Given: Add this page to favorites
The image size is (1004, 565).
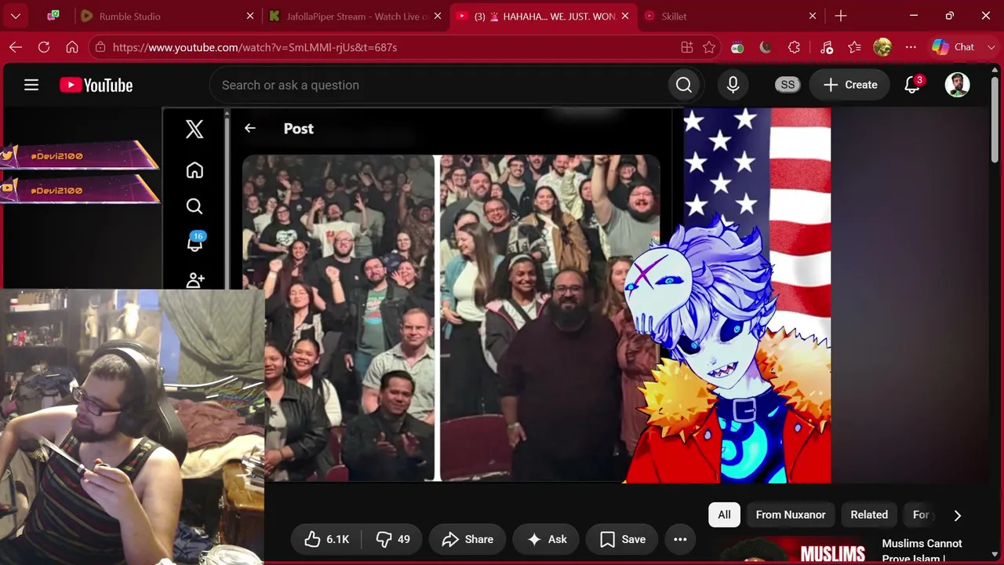Looking at the screenshot, I should [x=709, y=47].
